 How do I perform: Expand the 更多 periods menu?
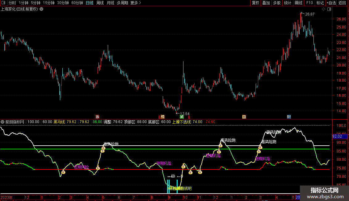(136, 3)
